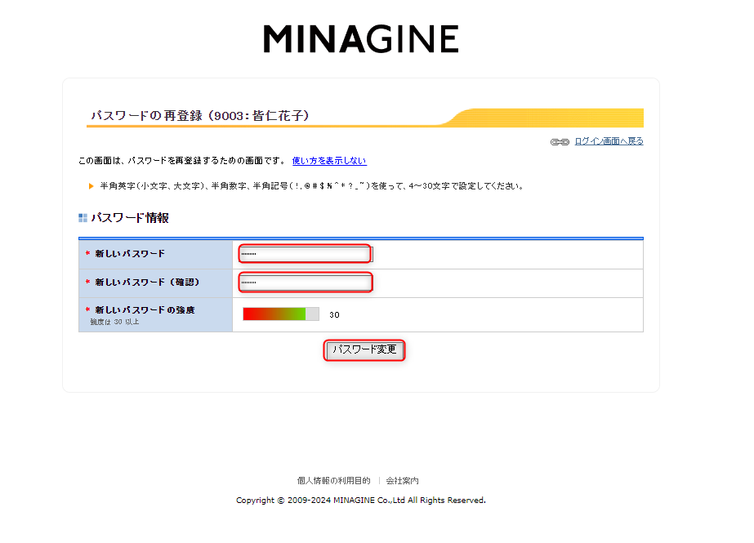
Task: Click the orange arrow bullet icon
Action: (x=91, y=186)
